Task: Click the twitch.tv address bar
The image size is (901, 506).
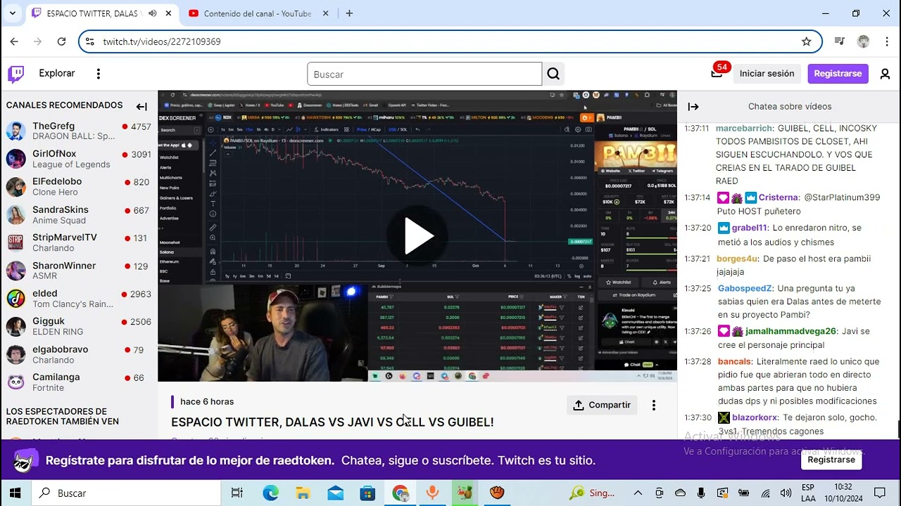Action: pos(450,41)
